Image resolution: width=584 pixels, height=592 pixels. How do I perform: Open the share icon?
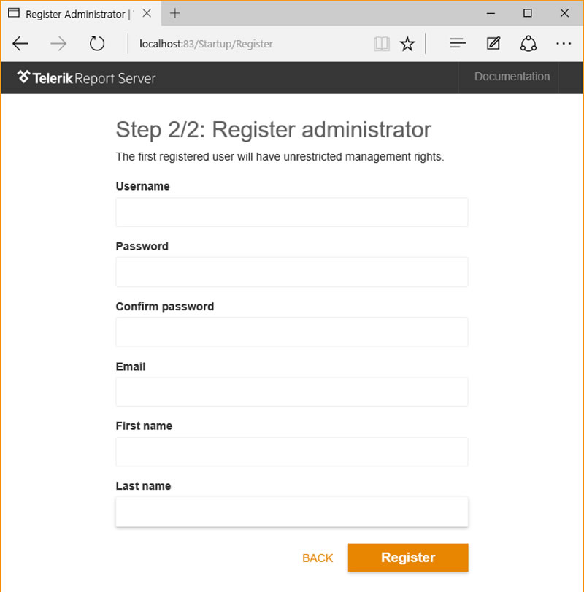point(528,43)
